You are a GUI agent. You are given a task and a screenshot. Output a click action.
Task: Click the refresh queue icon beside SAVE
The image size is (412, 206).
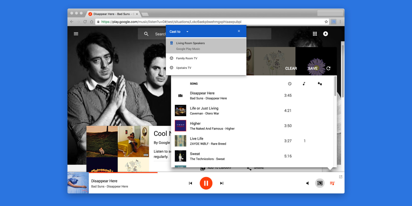point(328,68)
